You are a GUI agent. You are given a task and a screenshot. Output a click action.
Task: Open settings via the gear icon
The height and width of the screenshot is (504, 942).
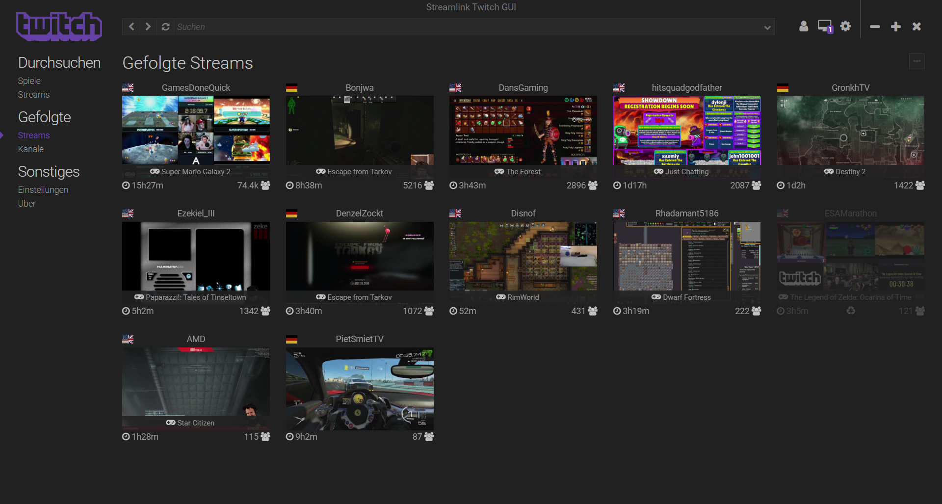click(845, 26)
